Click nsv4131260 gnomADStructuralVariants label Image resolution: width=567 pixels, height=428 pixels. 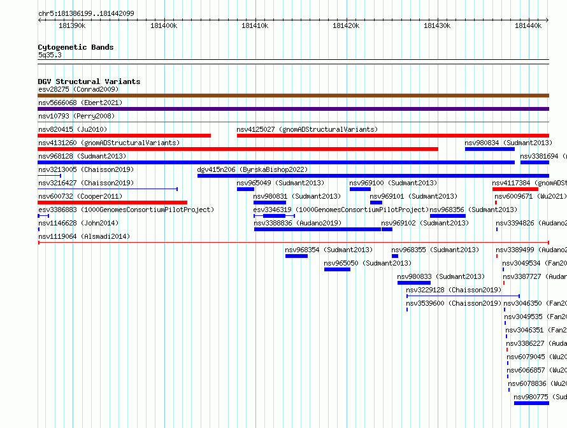coord(109,143)
